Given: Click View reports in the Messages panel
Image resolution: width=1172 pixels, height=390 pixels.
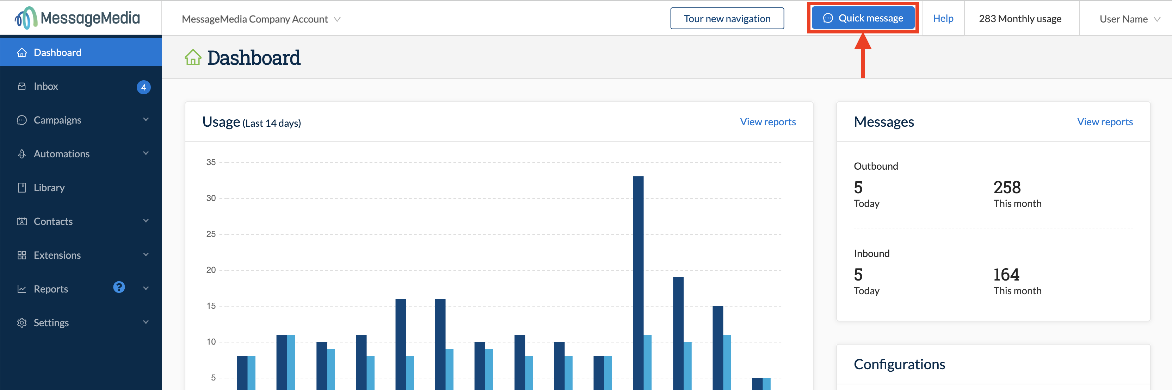Looking at the screenshot, I should (x=1105, y=122).
